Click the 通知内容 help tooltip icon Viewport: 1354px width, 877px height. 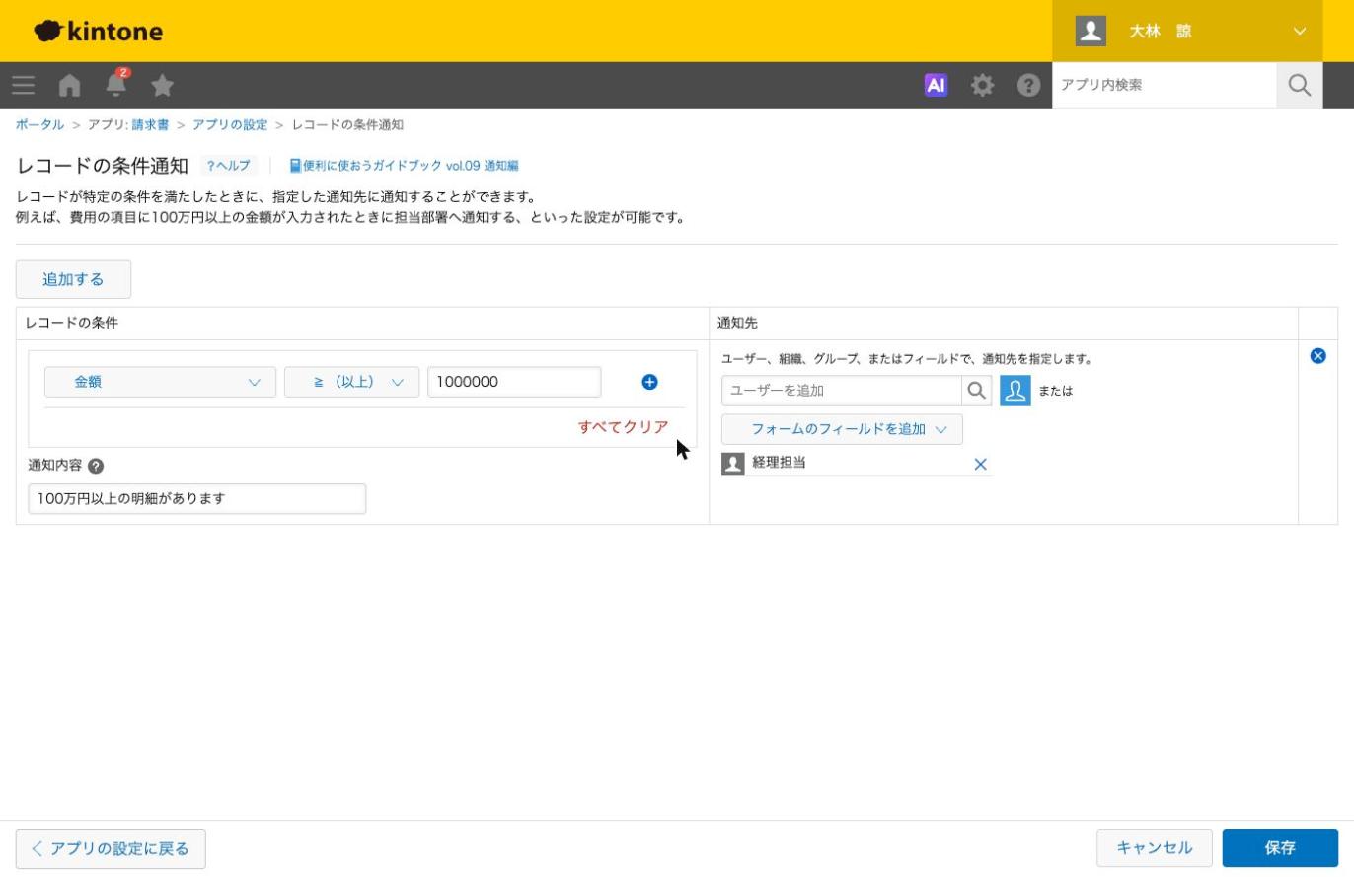click(96, 466)
